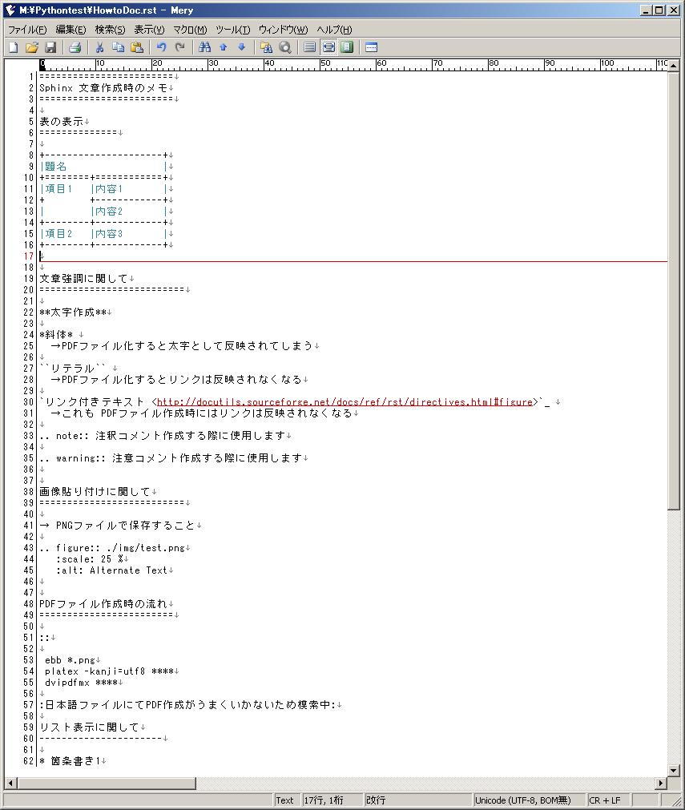Undo the last edit
This screenshot has height=810, width=685.
162,47
